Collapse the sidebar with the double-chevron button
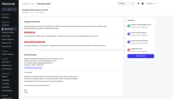Viewport: 173px width, 99px height. [x=9, y=9]
